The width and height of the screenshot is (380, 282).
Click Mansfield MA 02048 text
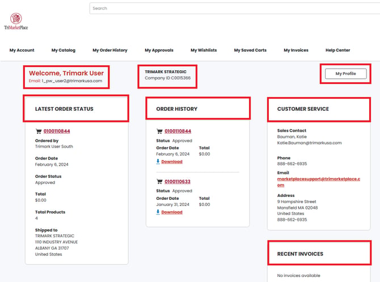point(297,208)
